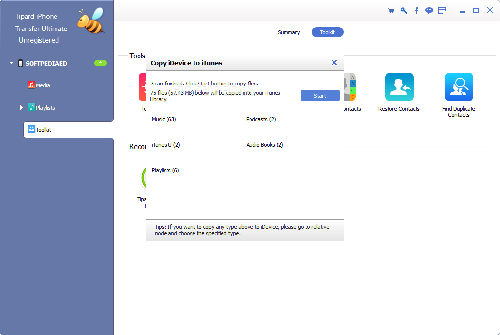The height and width of the screenshot is (335, 500).
Task: Close the Copy iDevice to iTunes dialog
Action: (x=334, y=63)
